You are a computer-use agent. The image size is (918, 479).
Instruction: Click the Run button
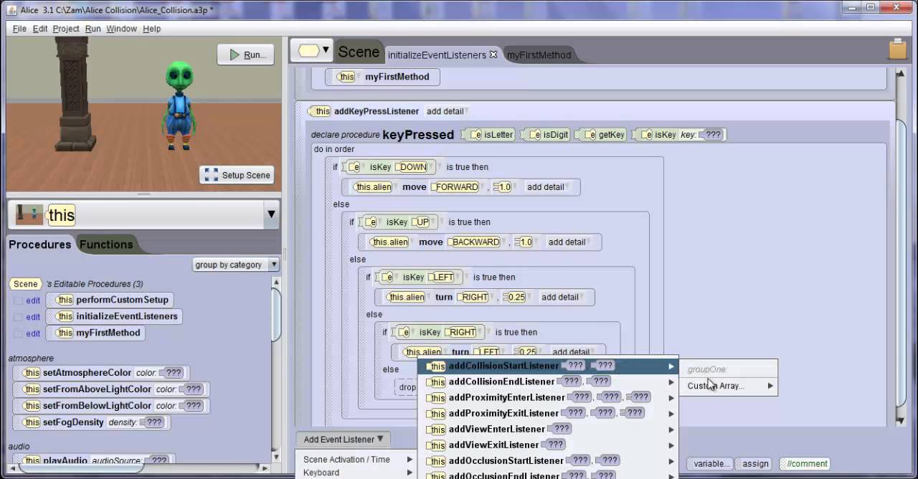245,54
